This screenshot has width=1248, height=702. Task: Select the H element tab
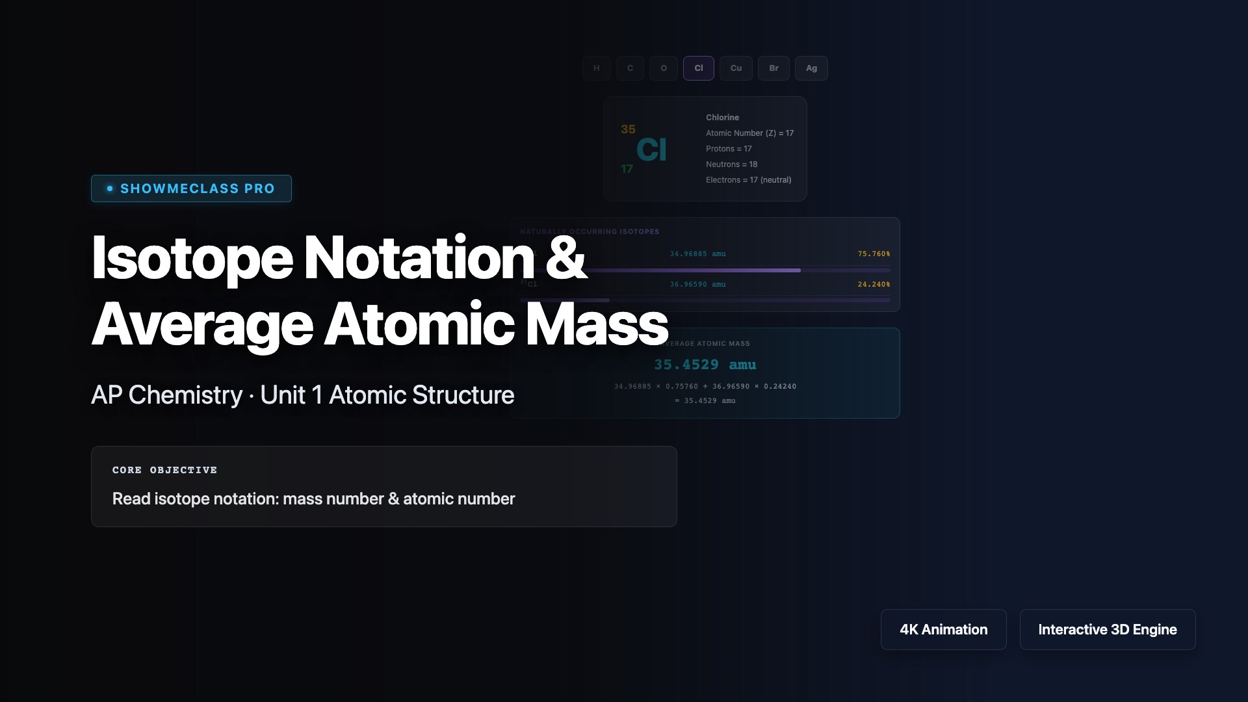point(597,68)
